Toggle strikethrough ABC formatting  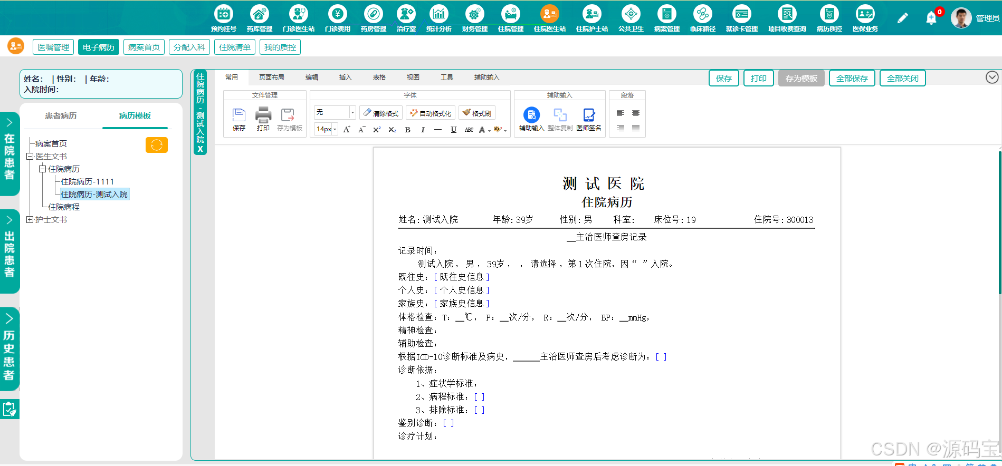[x=469, y=129]
